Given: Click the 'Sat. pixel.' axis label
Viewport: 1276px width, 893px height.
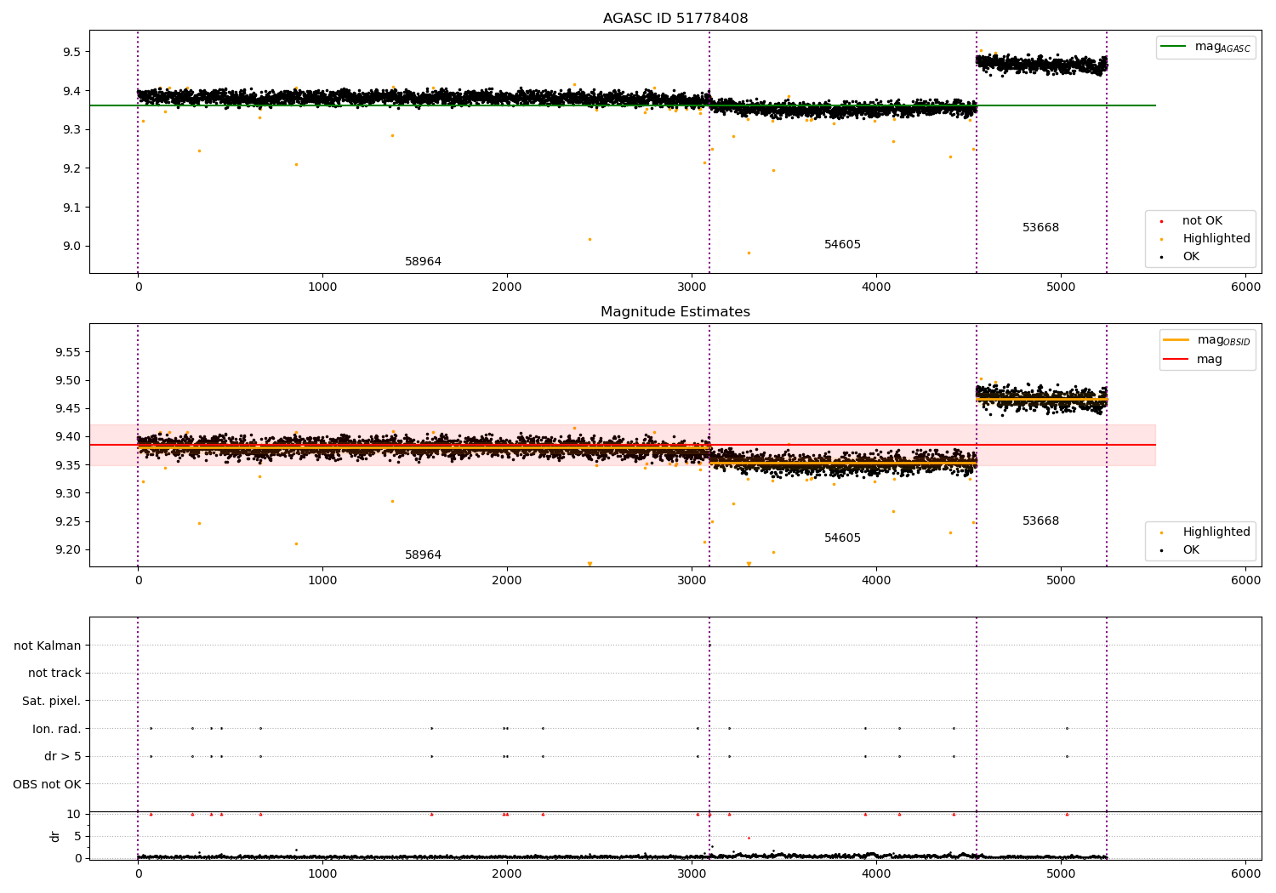Looking at the screenshot, I should [x=52, y=702].
